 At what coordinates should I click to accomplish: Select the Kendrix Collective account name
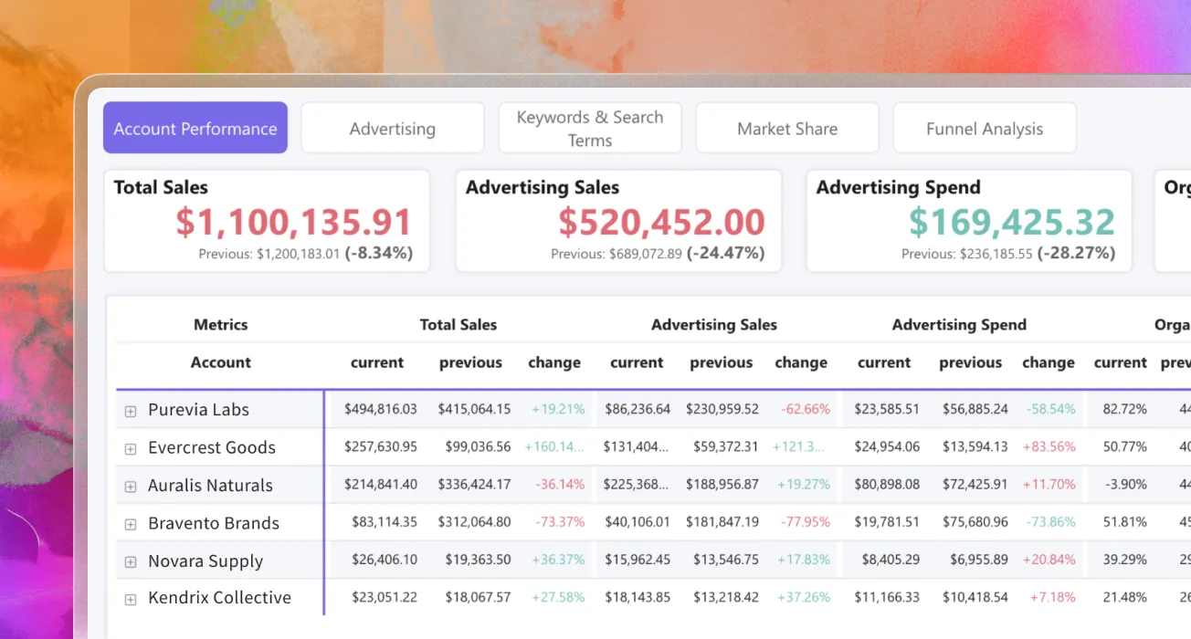point(219,598)
